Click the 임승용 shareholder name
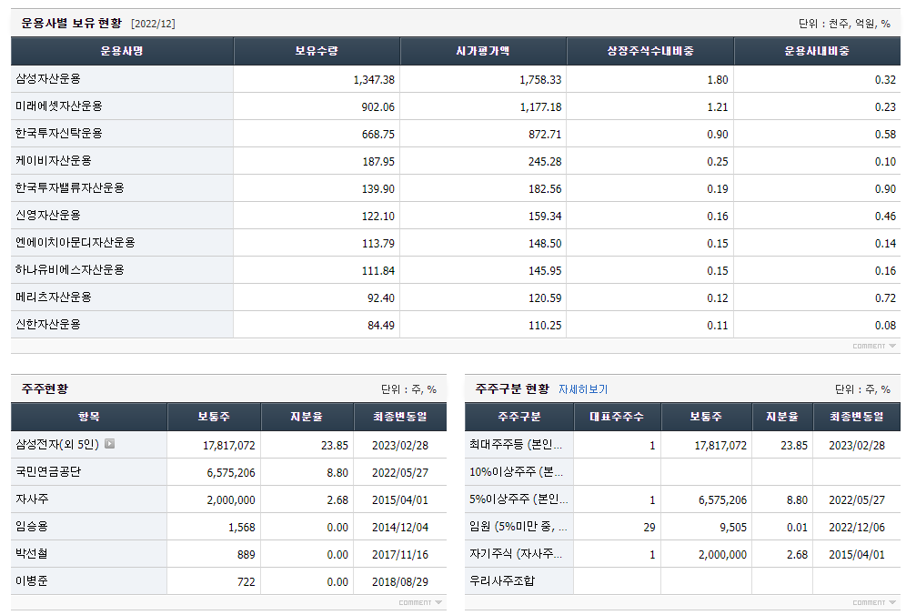 coord(32,527)
